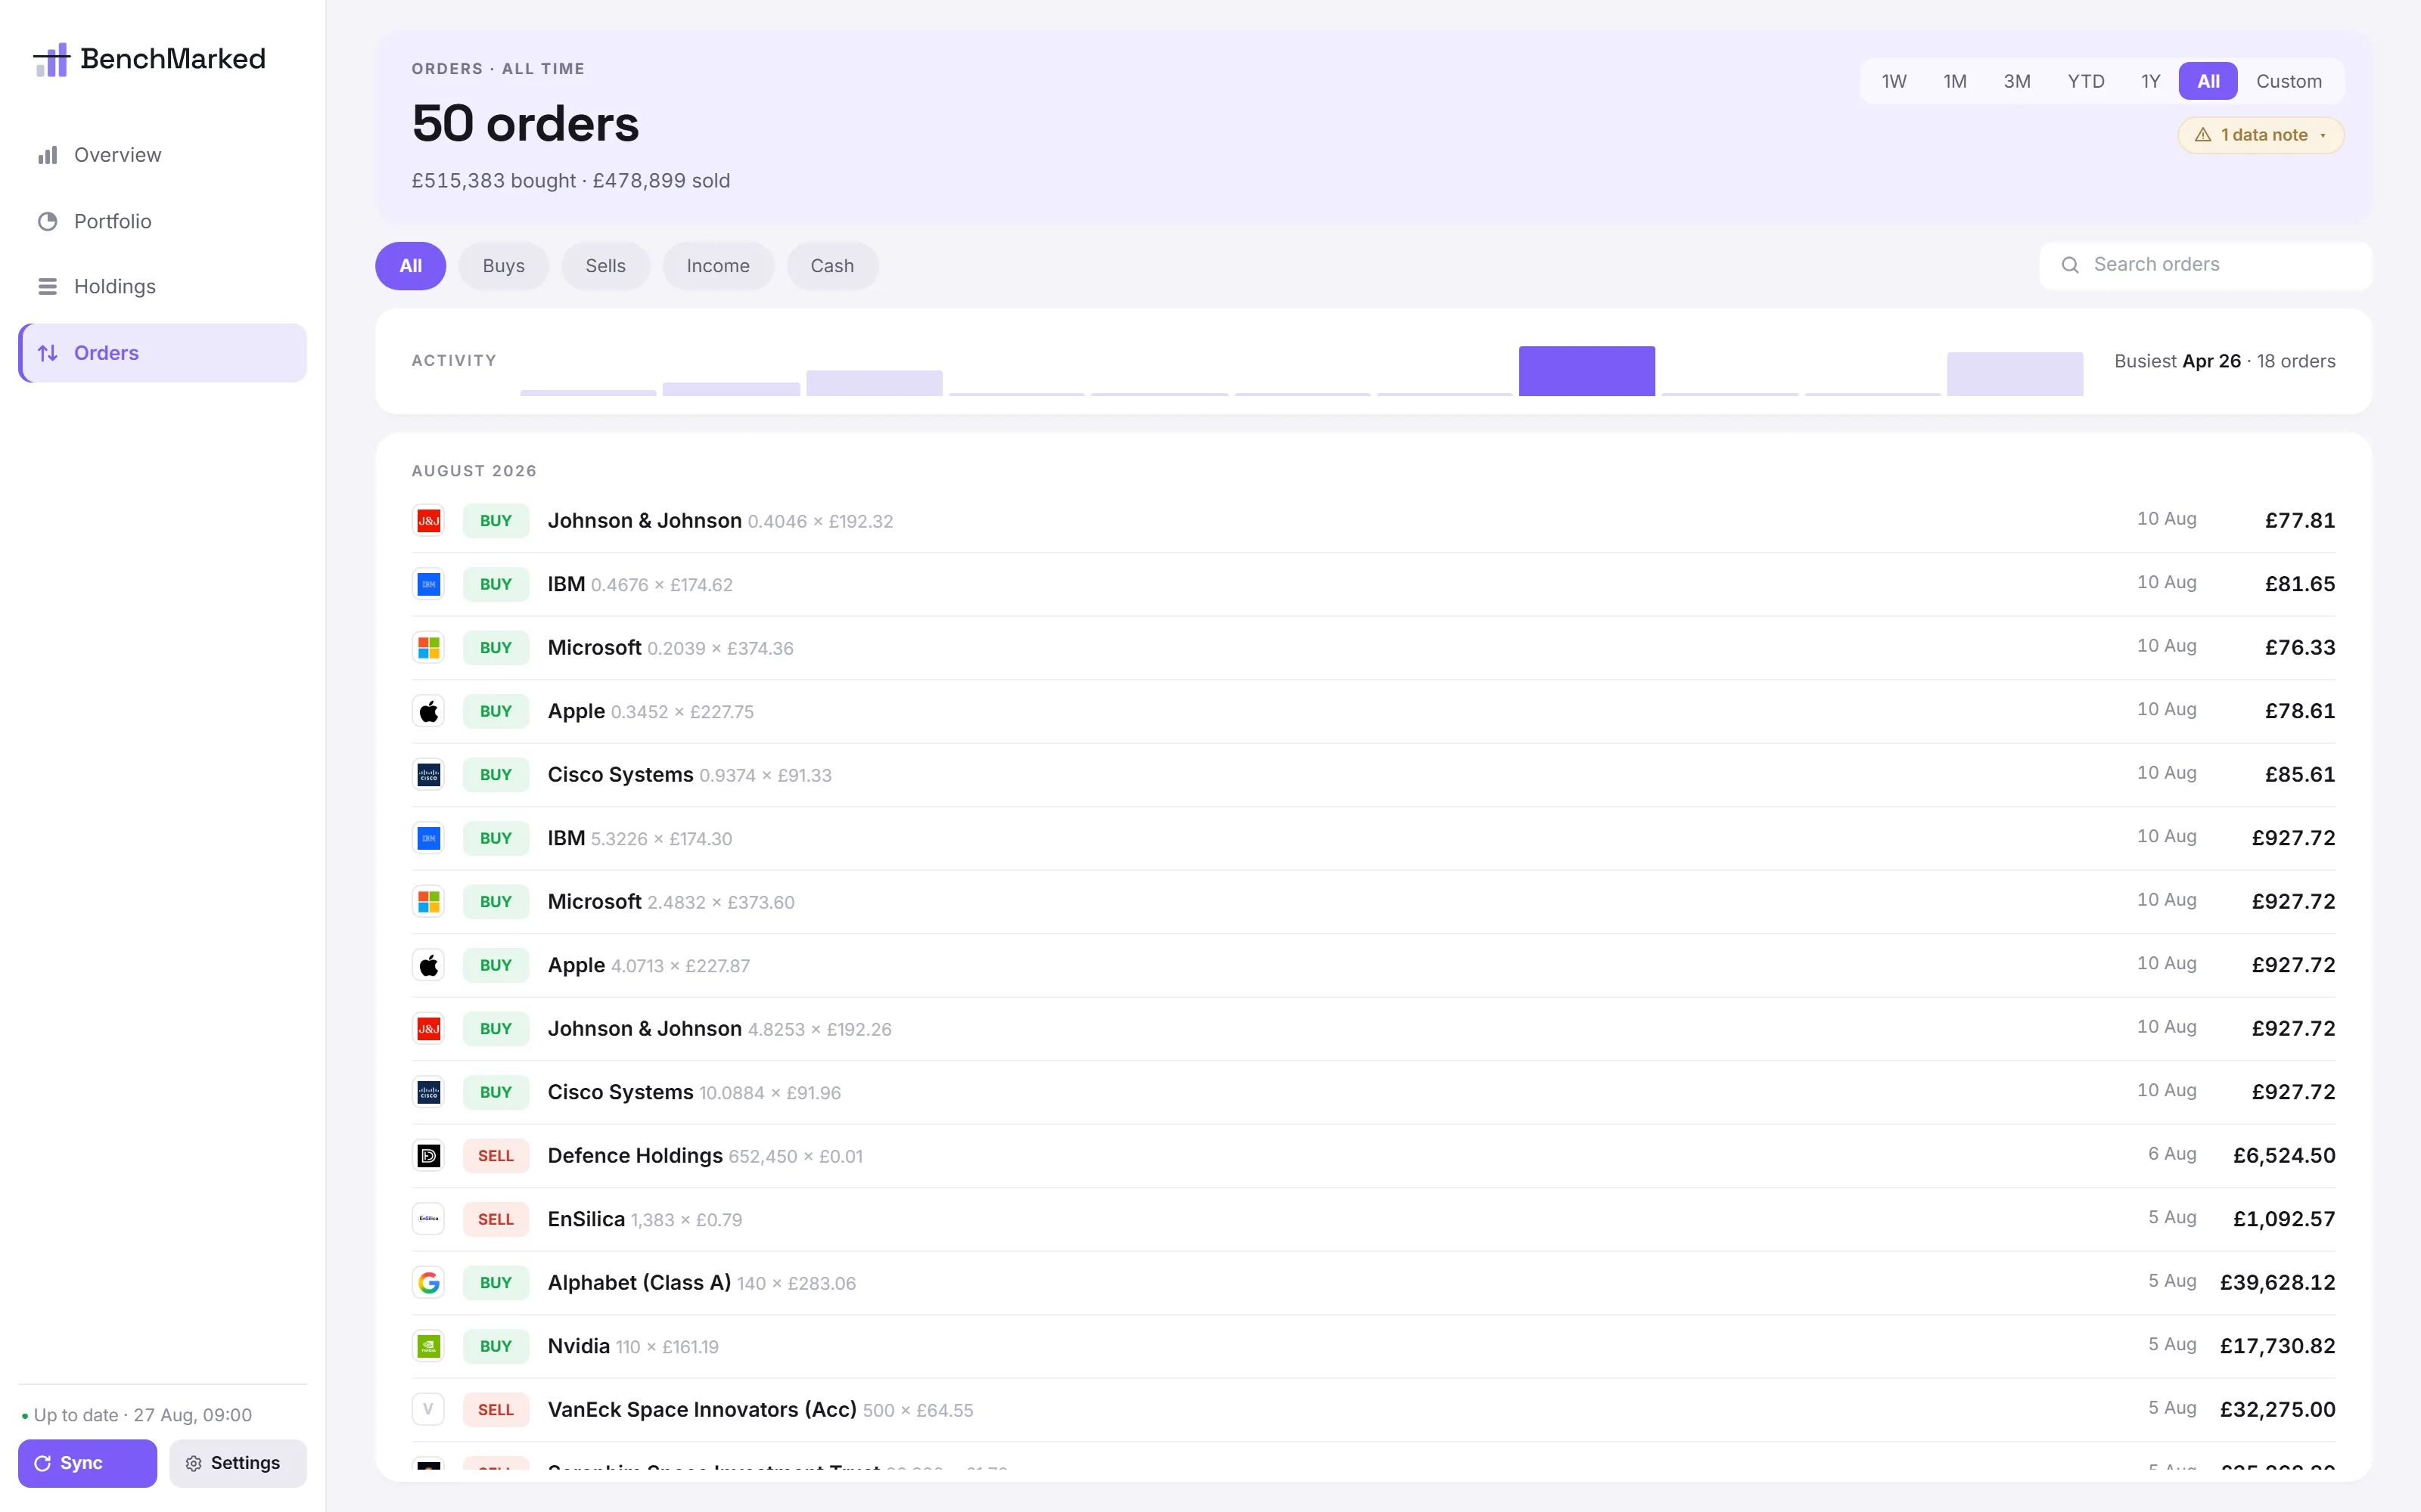
Task: Click the Nvidia logo icon
Action: [428, 1346]
